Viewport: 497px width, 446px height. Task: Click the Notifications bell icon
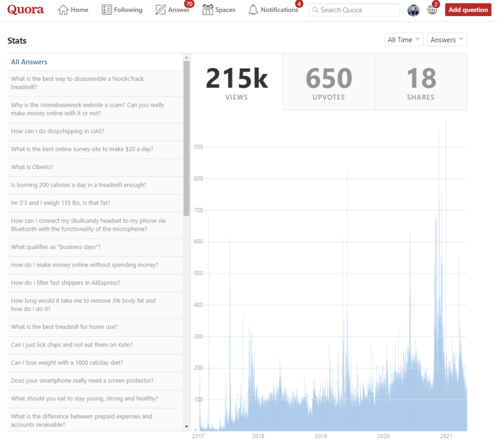point(253,10)
